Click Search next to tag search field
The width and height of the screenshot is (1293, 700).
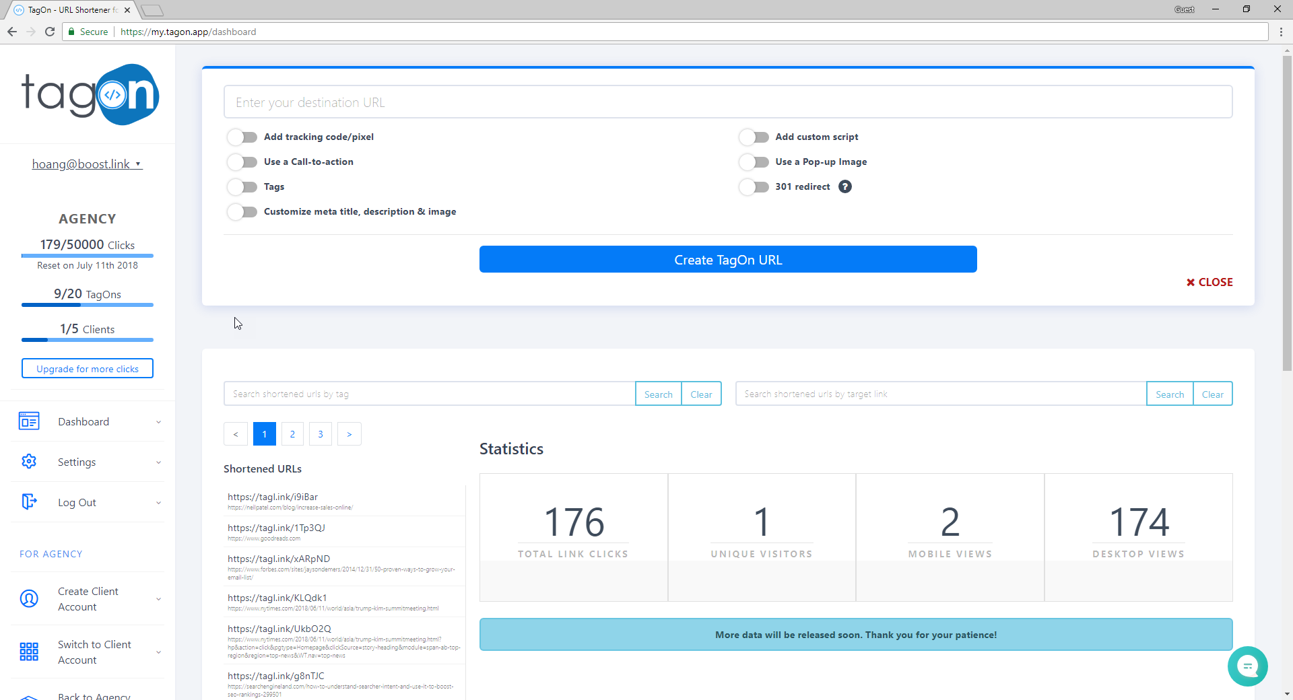coord(658,394)
